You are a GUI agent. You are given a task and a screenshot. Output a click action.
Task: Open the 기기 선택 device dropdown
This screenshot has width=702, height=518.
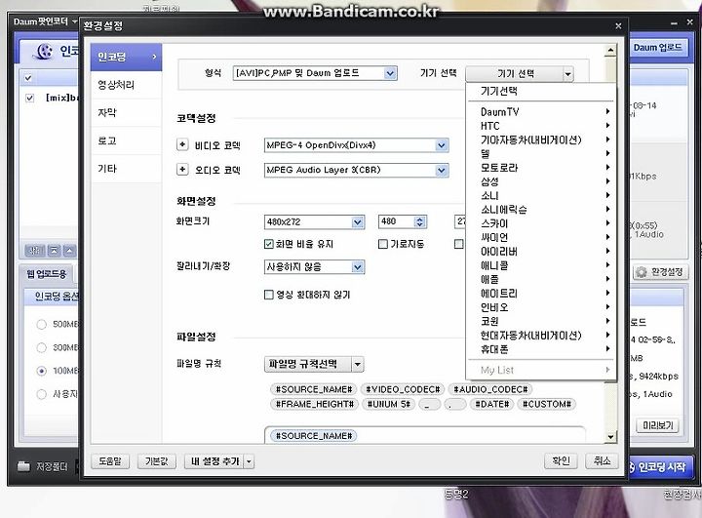[520, 73]
